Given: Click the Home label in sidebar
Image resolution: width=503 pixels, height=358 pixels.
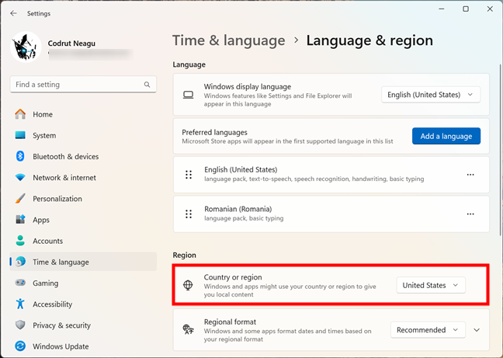Looking at the screenshot, I should click(43, 114).
